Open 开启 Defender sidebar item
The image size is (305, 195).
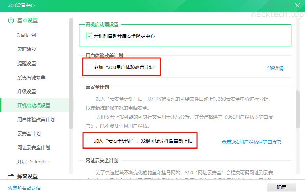click(x=33, y=162)
